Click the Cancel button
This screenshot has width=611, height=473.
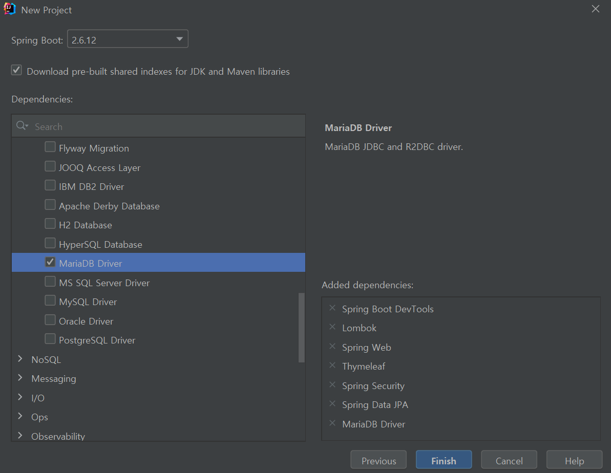click(509, 460)
